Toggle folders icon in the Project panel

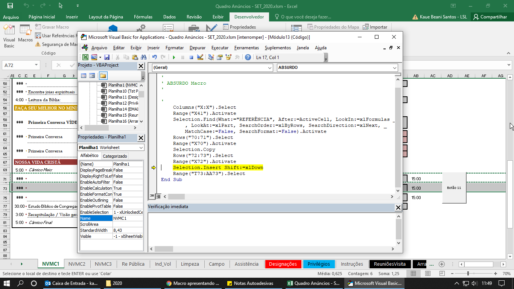(103, 76)
